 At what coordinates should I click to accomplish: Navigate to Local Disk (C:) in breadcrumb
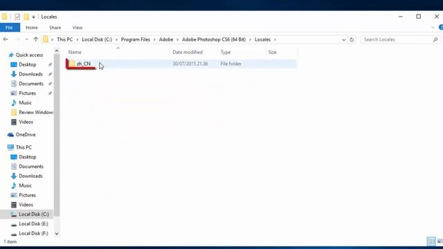[97, 39]
